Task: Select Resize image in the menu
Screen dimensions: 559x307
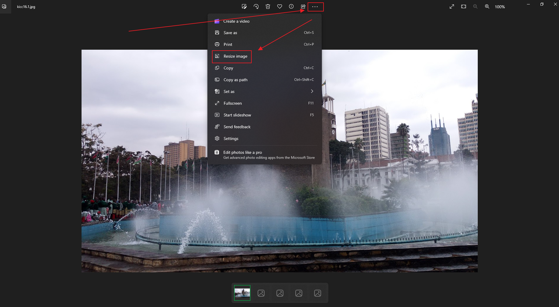Action: [265, 56]
